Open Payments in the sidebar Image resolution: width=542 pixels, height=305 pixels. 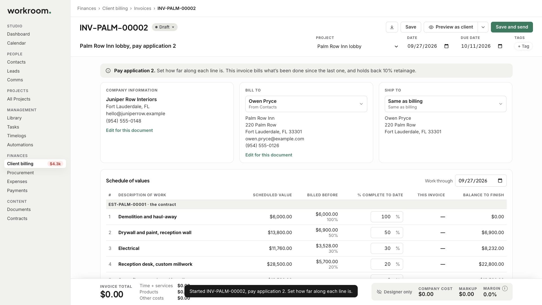tap(17, 191)
